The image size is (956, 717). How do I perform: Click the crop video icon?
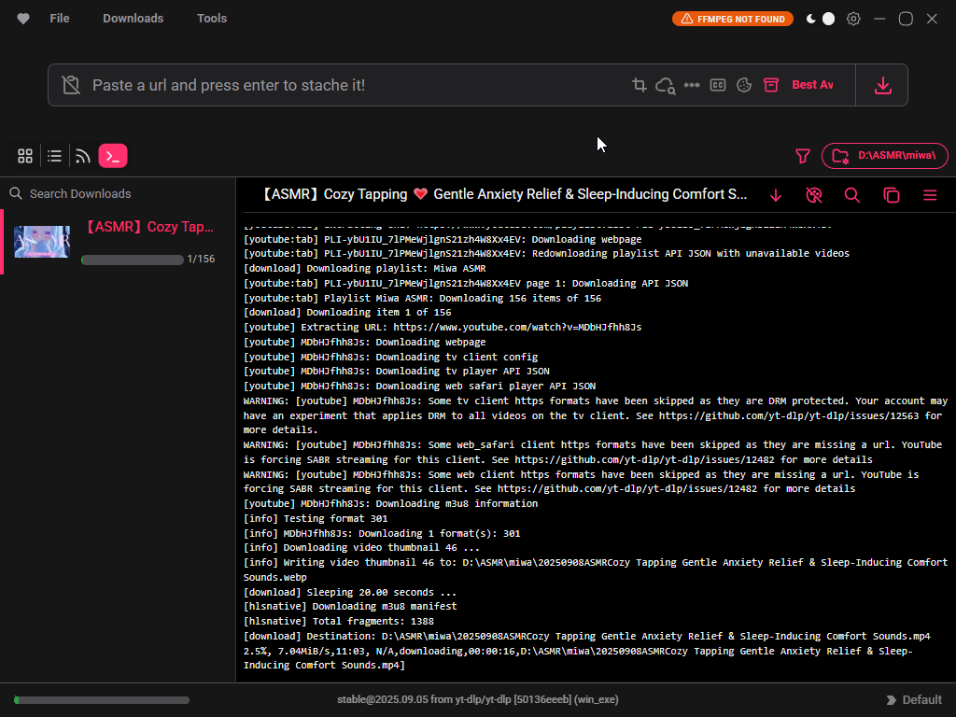click(x=640, y=85)
